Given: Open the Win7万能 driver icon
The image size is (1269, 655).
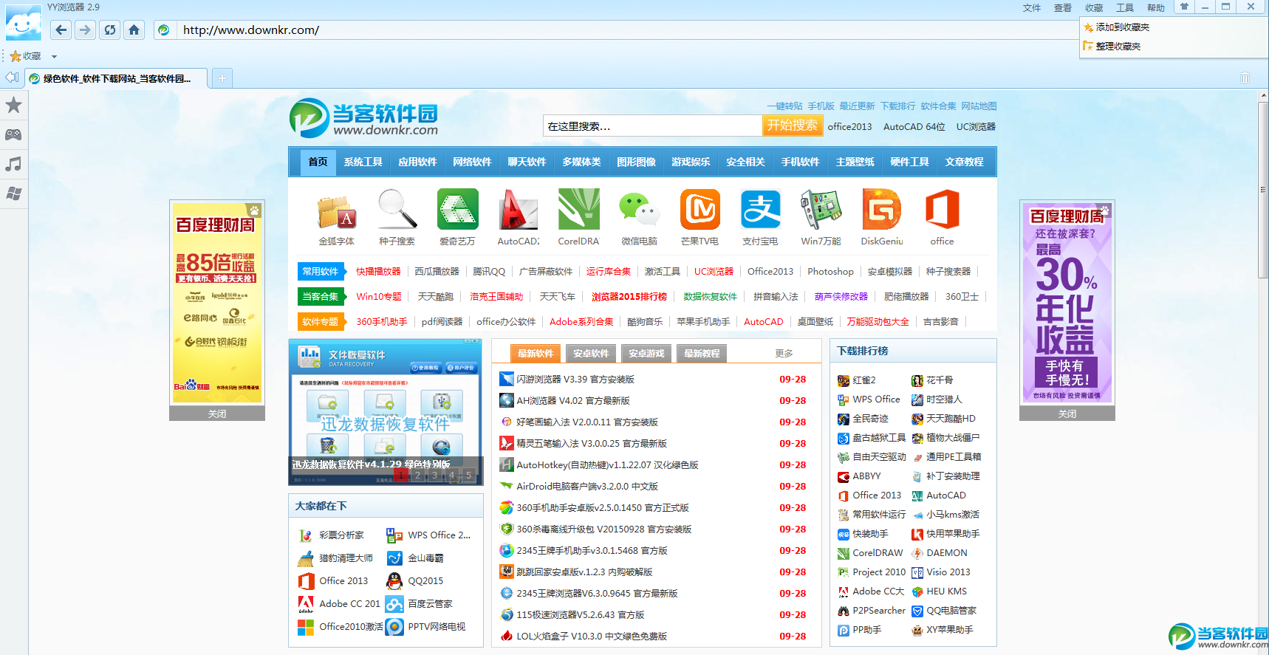Looking at the screenshot, I should tap(821, 210).
